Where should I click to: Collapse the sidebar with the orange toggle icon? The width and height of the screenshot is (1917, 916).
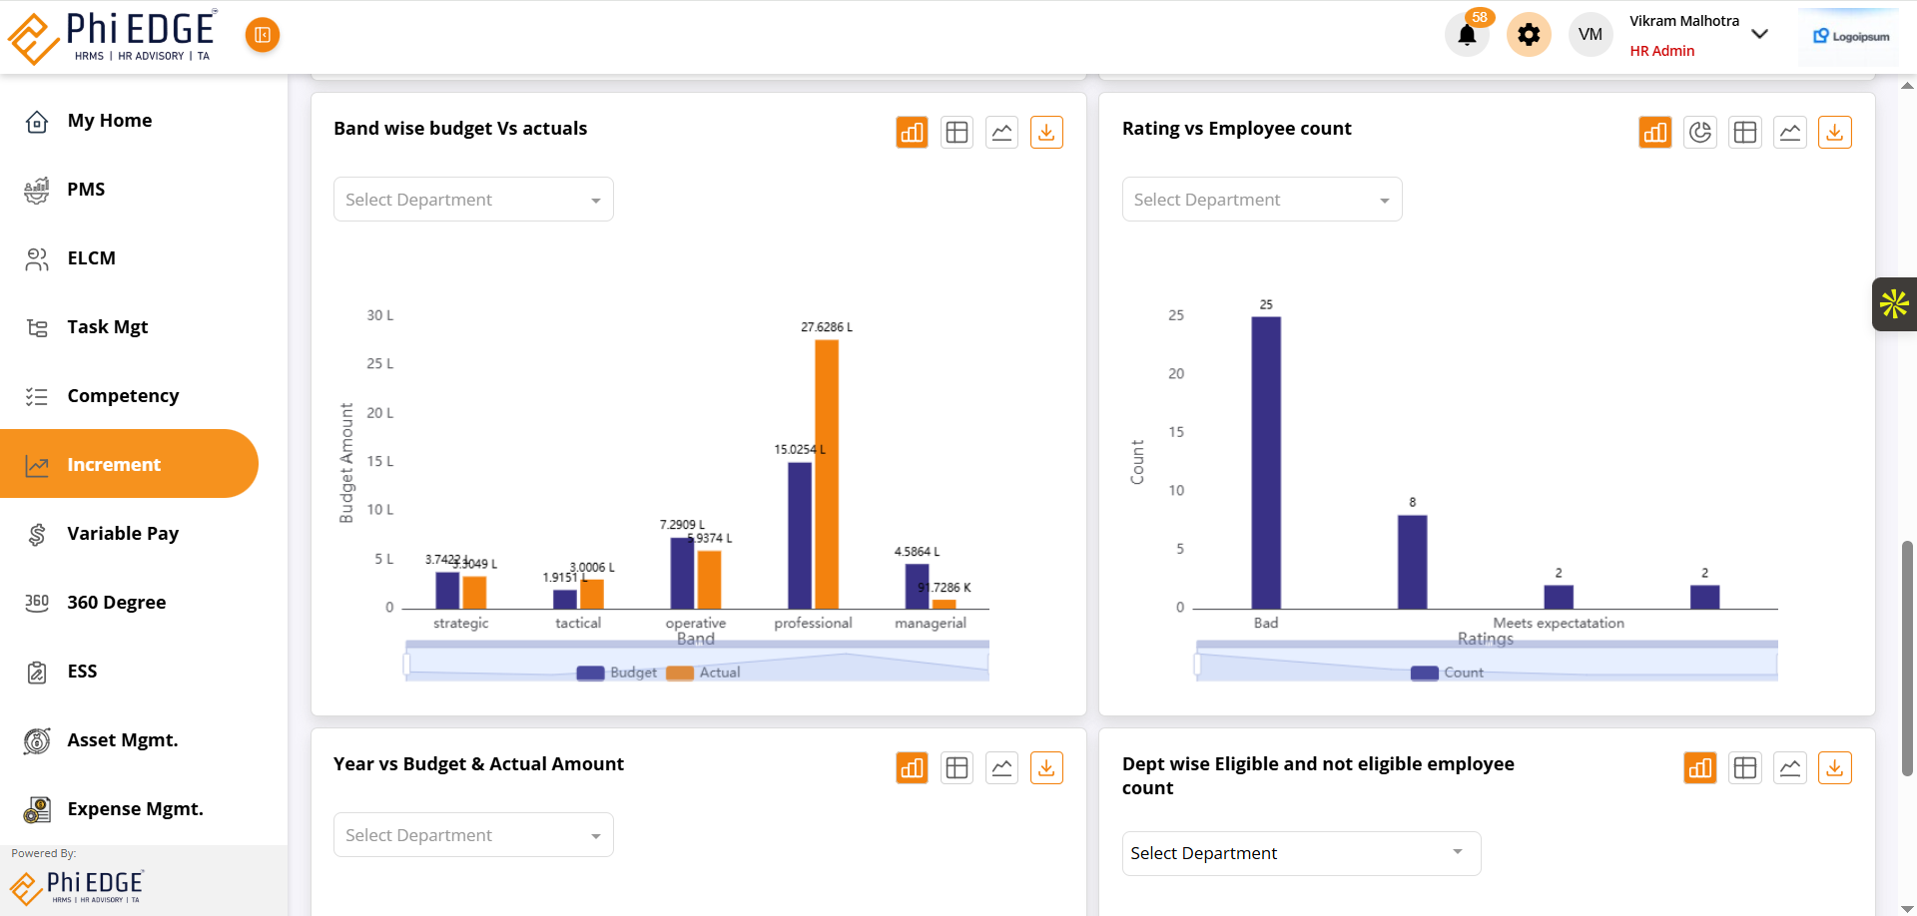click(262, 35)
